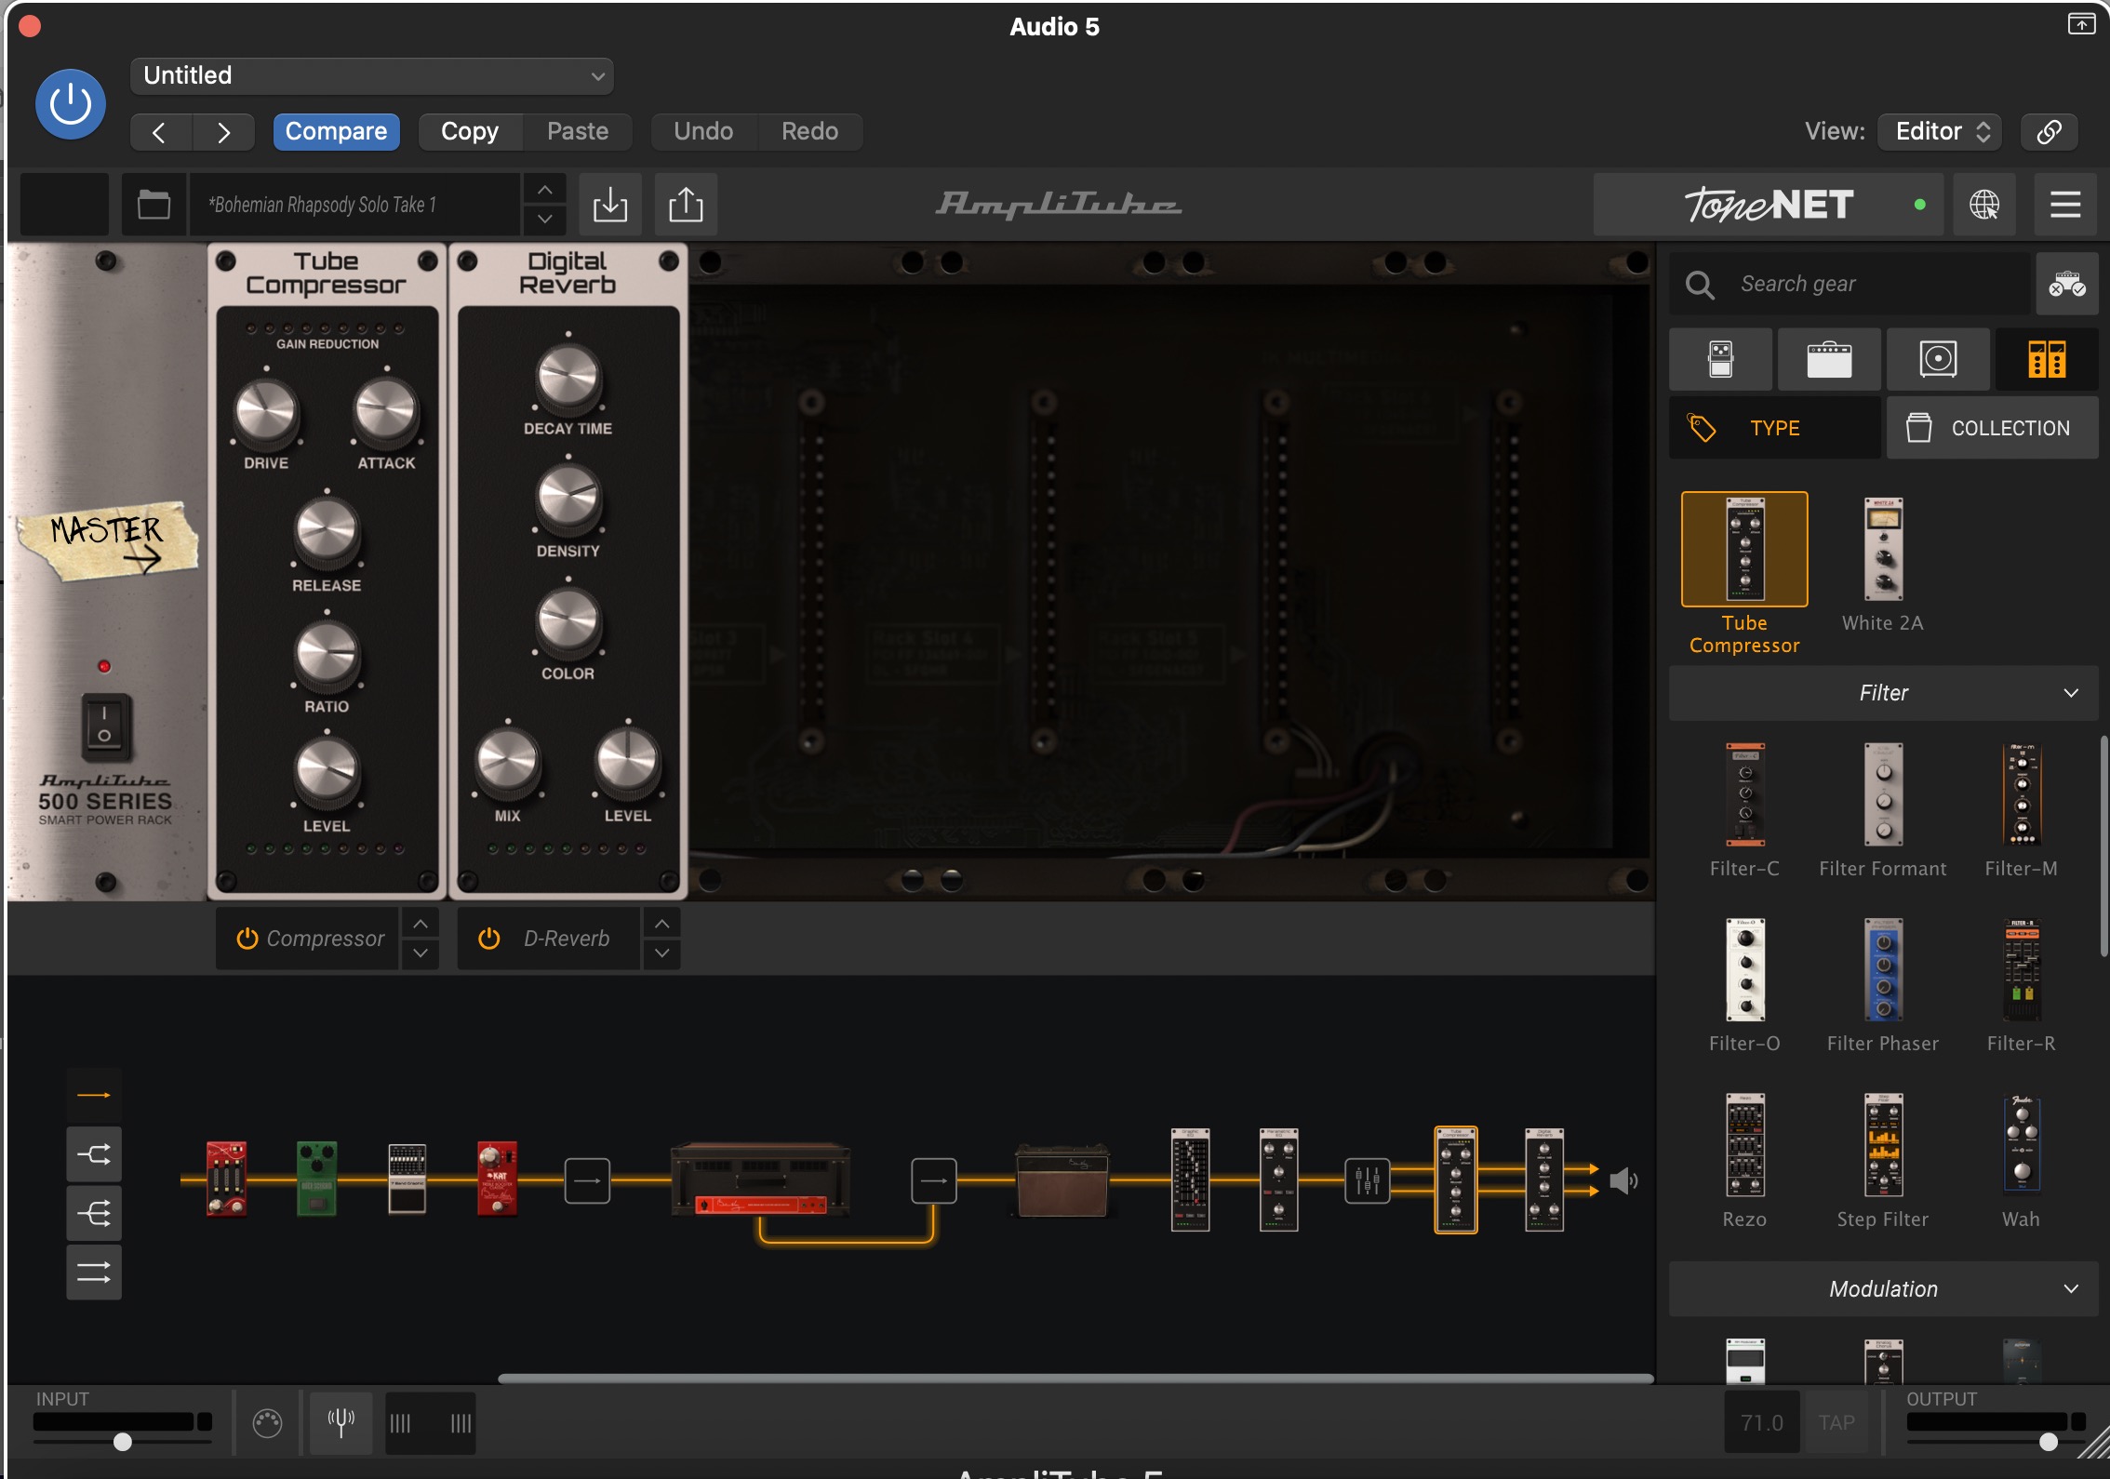This screenshot has width=2110, height=1479.
Task: Change D-Reverb slot model down arrow
Action: (x=661, y=953)
